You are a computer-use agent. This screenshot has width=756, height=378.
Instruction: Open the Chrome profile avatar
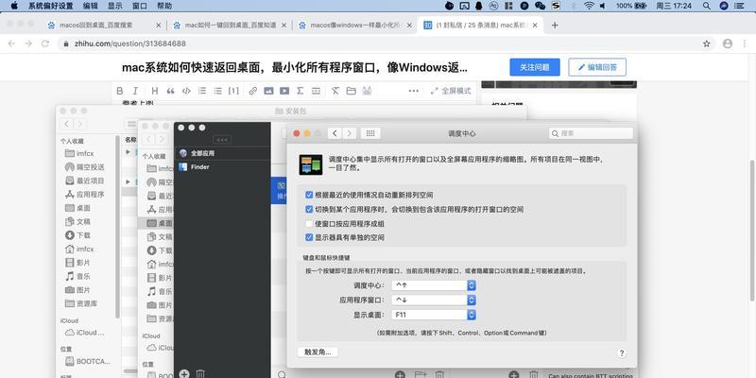point(728,43)
